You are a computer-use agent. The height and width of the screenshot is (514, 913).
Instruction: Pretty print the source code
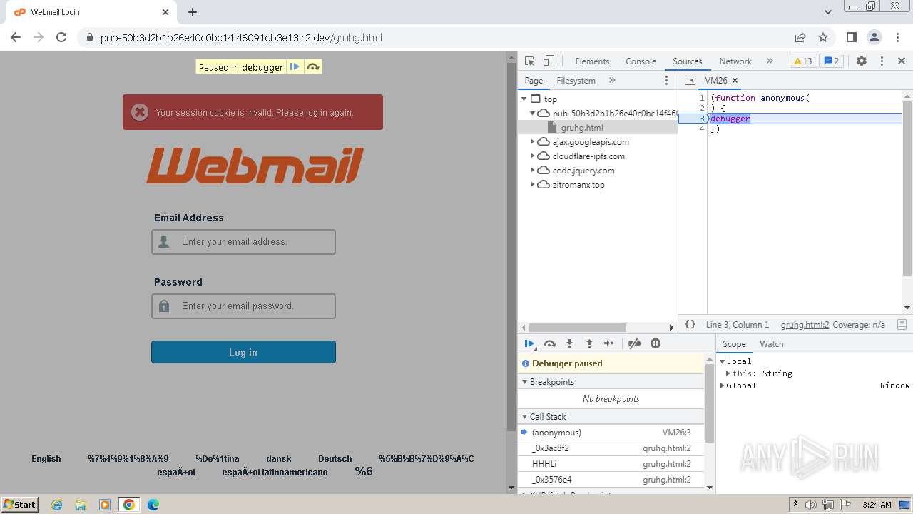click(x=690, y=324)
